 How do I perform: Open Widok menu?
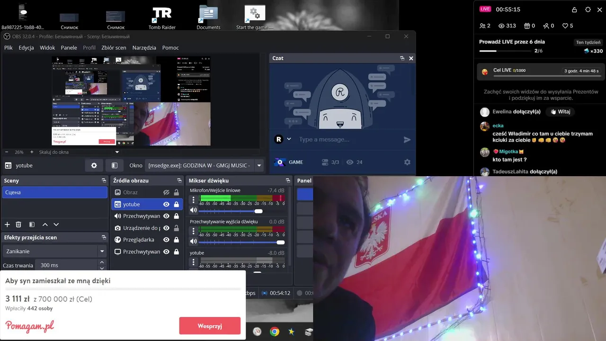click(x=47, y=47)
